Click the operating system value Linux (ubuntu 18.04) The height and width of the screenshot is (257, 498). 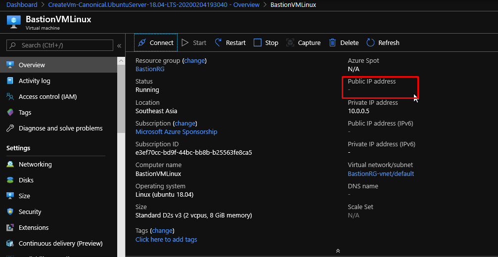(x=165, y=194)
